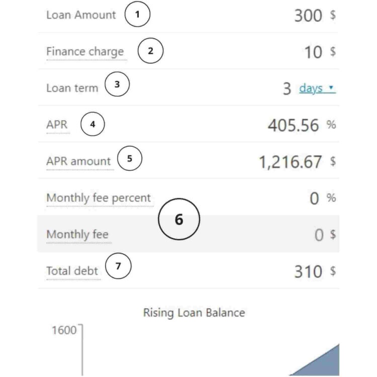
Task: Click the large circled number 6 marker
Action: (179, 220)
